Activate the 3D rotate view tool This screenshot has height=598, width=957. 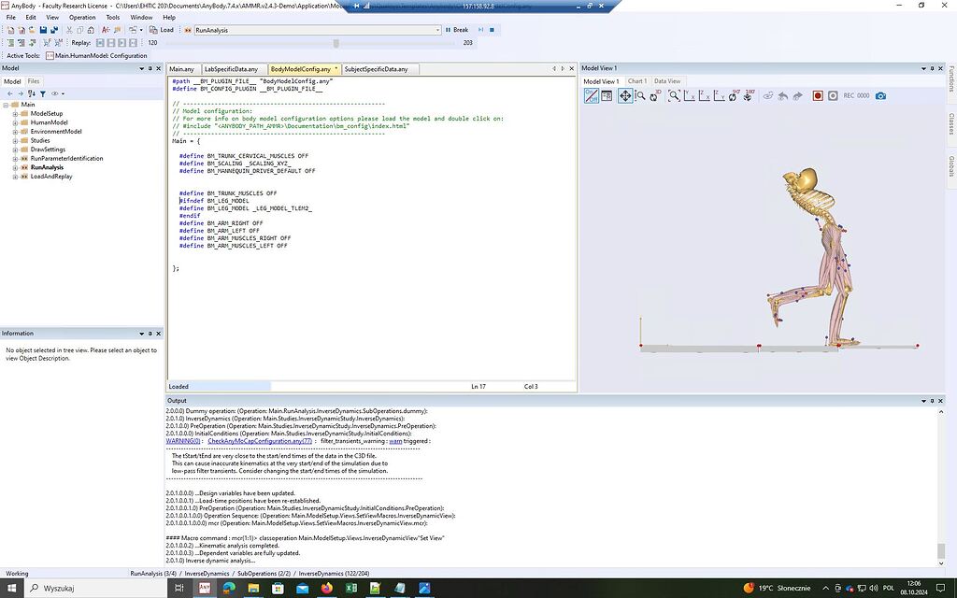(653, 97)
